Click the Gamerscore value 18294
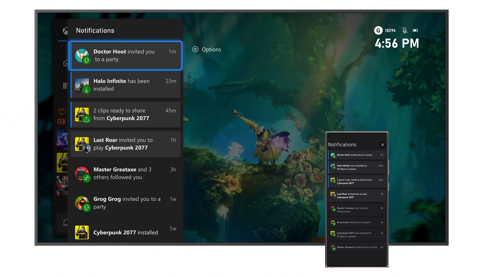Viewport: 483px width, 277px height. click(x=390, y=30)
